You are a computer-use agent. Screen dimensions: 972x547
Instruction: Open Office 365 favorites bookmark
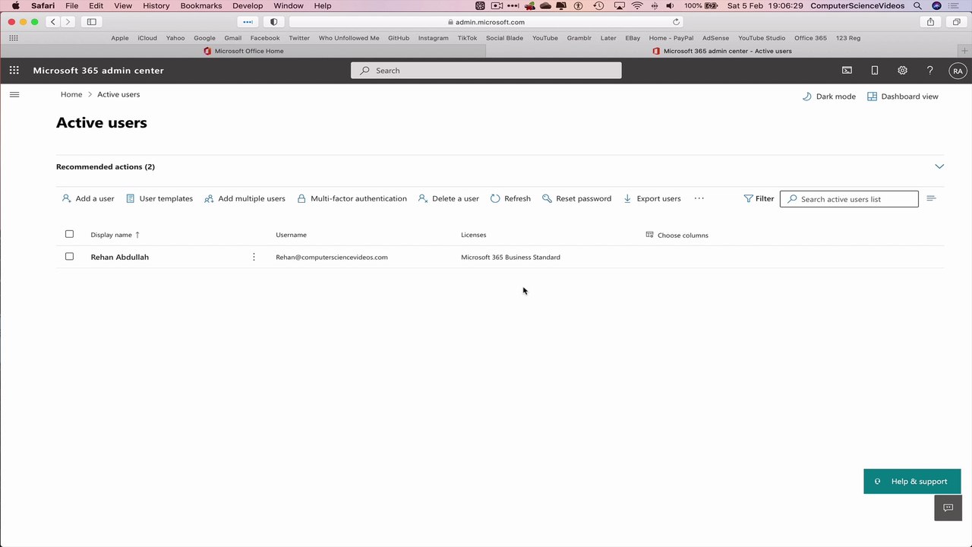810,38
